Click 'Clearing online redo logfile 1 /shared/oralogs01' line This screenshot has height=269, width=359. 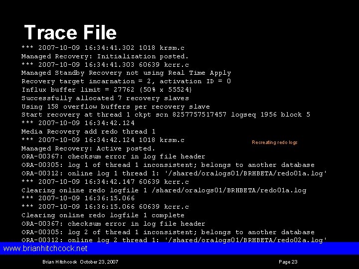pyautogui.click(x=164, y=190)
